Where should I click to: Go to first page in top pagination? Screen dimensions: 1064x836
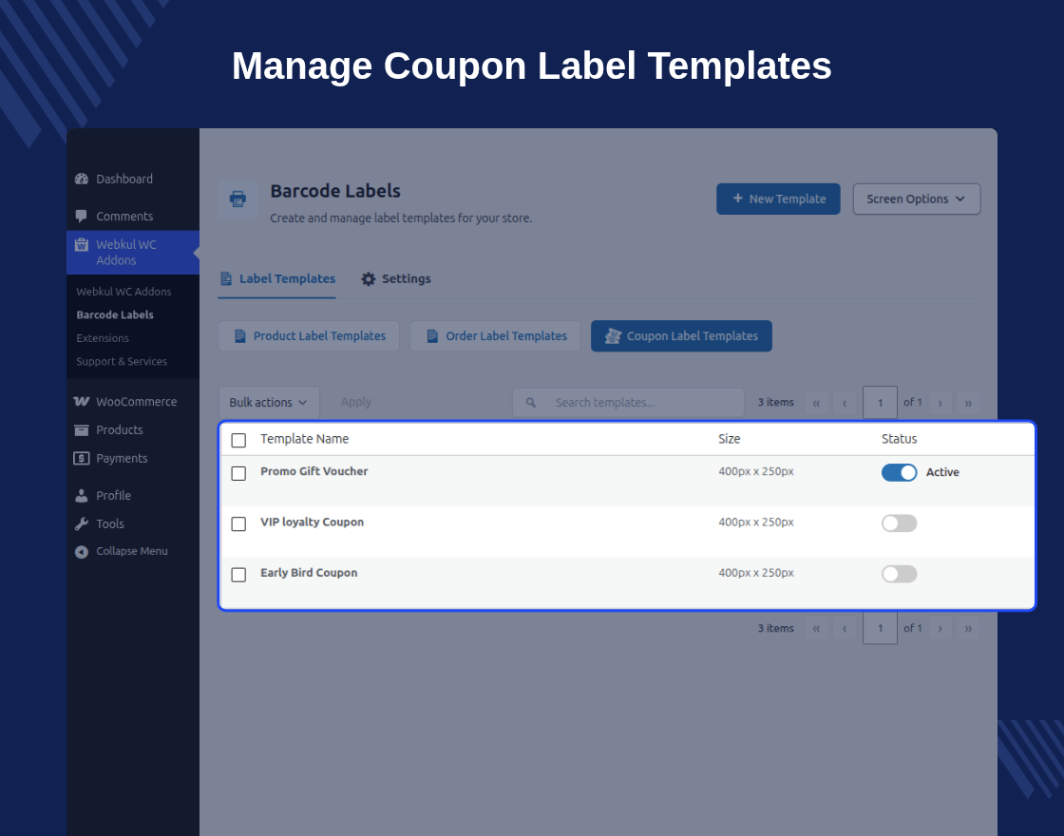816,403
